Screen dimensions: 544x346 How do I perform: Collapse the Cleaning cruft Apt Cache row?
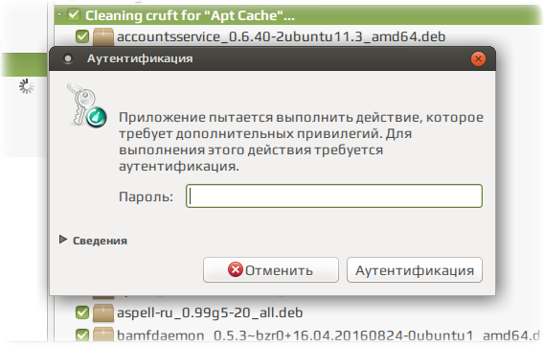pos(59,14)
